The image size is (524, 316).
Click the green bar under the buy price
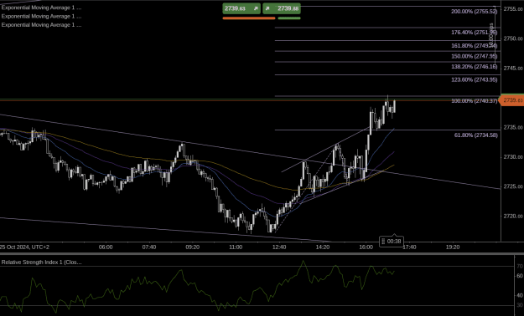point(289,18)
